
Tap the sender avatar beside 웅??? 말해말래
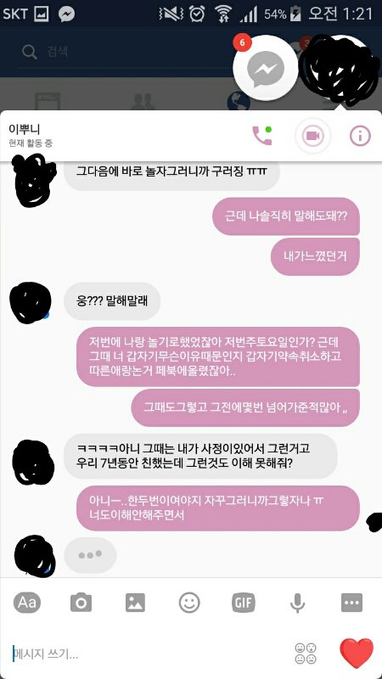[x=31, y=302]
